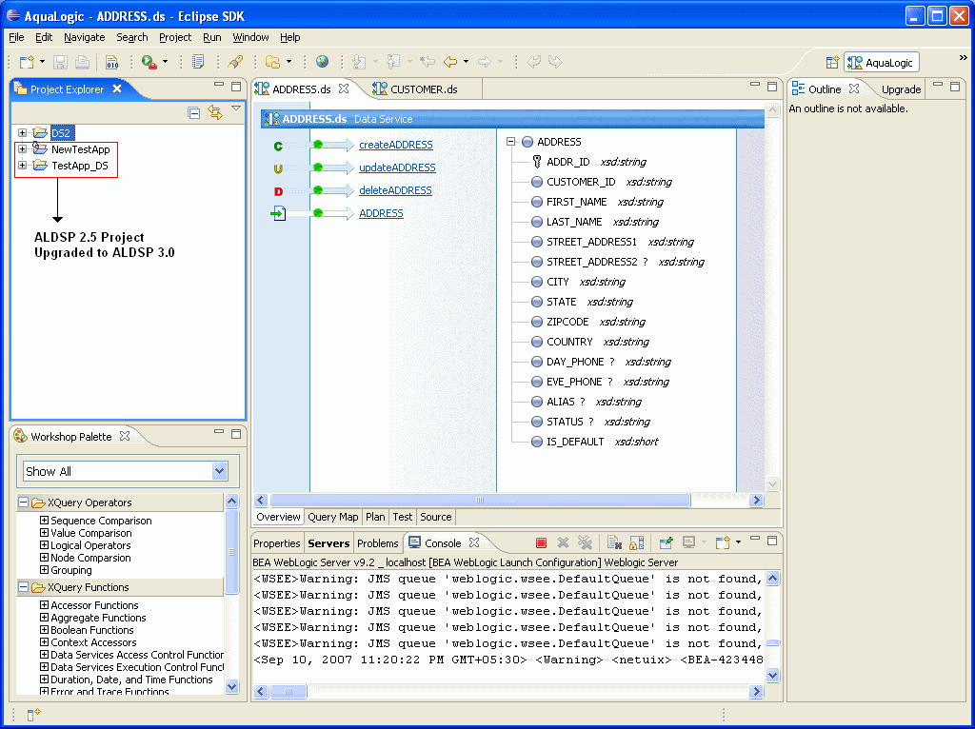Click Collapse All in Project Explorer
Screen dimensions: 975x729
[x=194, y=112]
